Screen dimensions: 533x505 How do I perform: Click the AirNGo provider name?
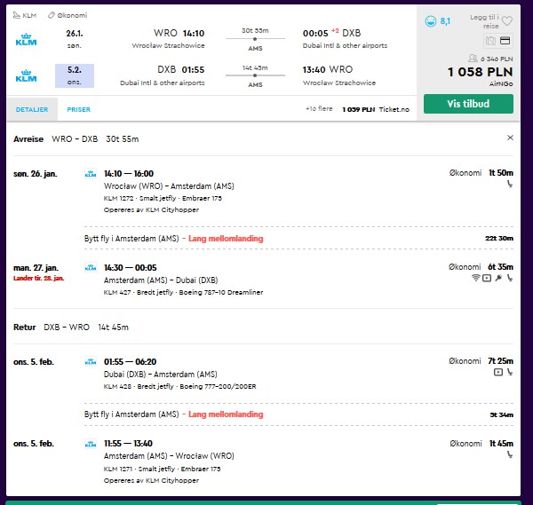[501, 84]
